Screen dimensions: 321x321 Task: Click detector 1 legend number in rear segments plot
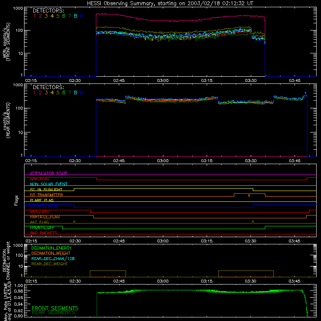click(35, 93)
